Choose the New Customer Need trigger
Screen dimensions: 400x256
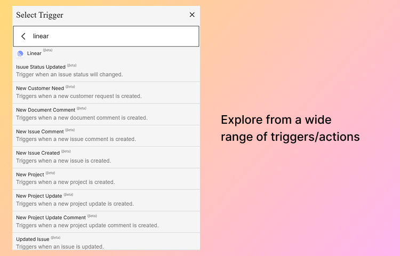click(x=106, y=93)
